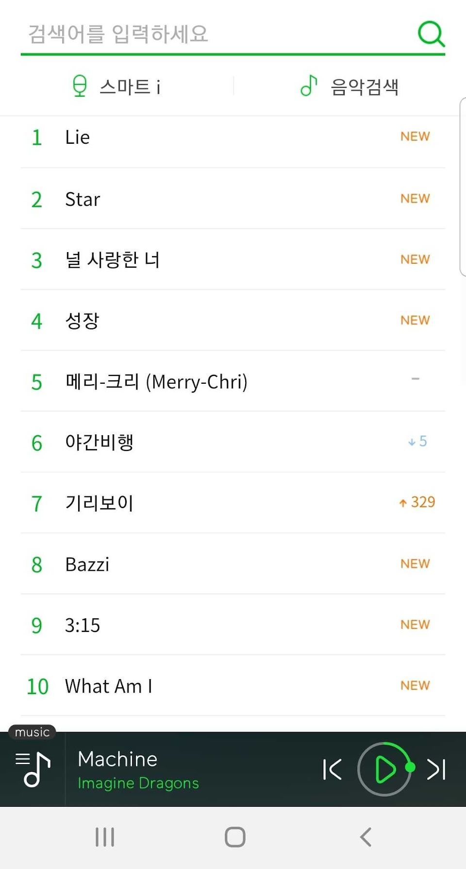The height and width of the screenshot is (869, 466).
Task: Open the Machine song title in player
Action: [x=117, y=759]
